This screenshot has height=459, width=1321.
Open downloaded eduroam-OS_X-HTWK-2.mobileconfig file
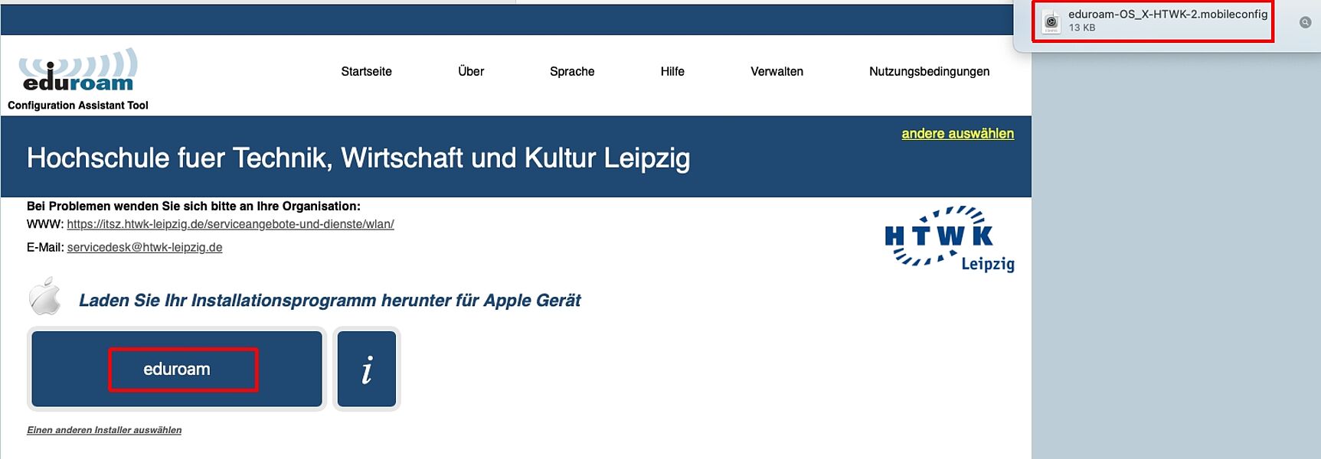coord(1153,21)
